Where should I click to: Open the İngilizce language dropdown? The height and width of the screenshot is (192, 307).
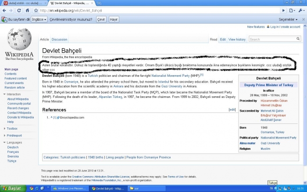[x=39, y=19]
